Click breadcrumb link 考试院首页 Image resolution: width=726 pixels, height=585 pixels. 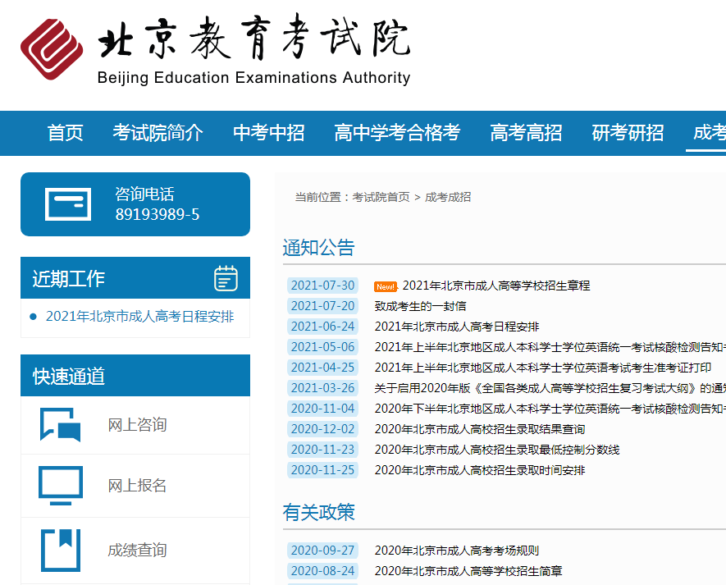[x=381, y=197]
